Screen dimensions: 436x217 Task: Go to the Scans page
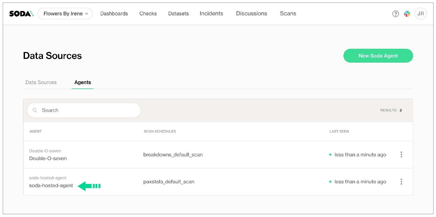[288, 14]
